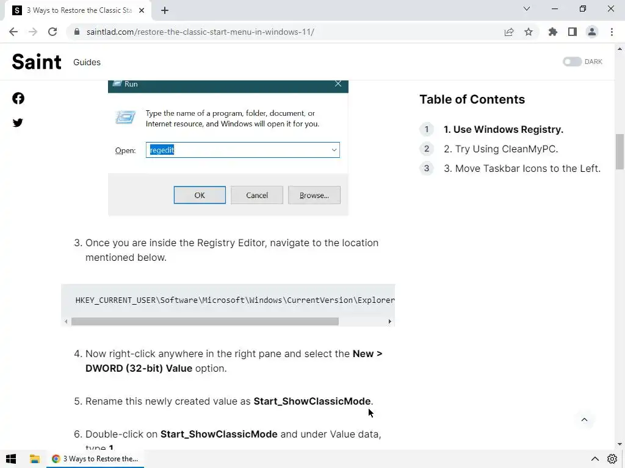Click the browser address bar URL
The width and height of the screenshot is (625, 468).
[200, 32]
